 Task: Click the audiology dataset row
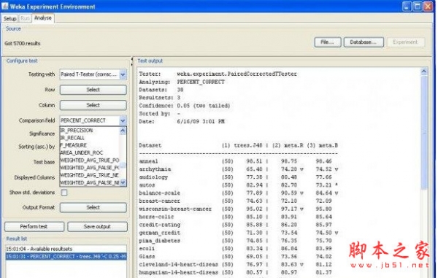click(x=238, y=177)
